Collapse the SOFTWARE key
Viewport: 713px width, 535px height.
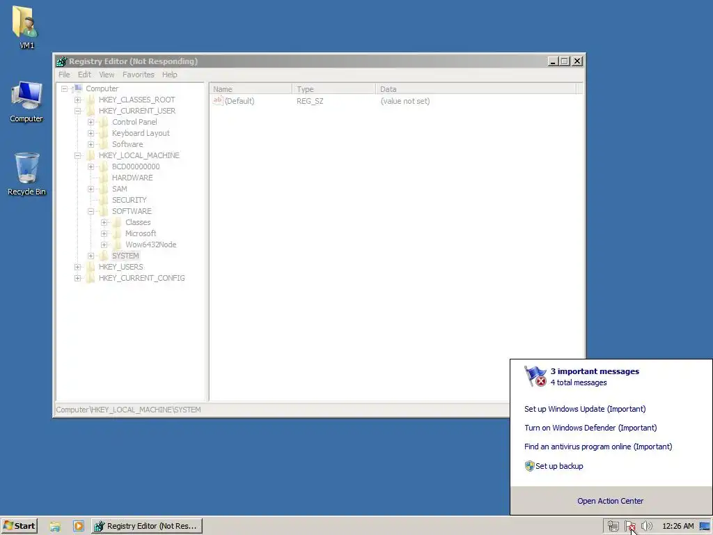coord(91,211)
